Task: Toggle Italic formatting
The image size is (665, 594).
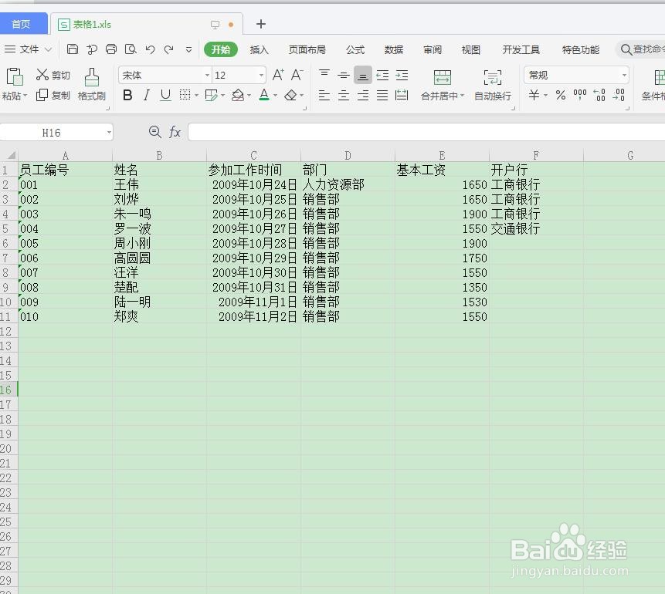Action: [146, 96]
